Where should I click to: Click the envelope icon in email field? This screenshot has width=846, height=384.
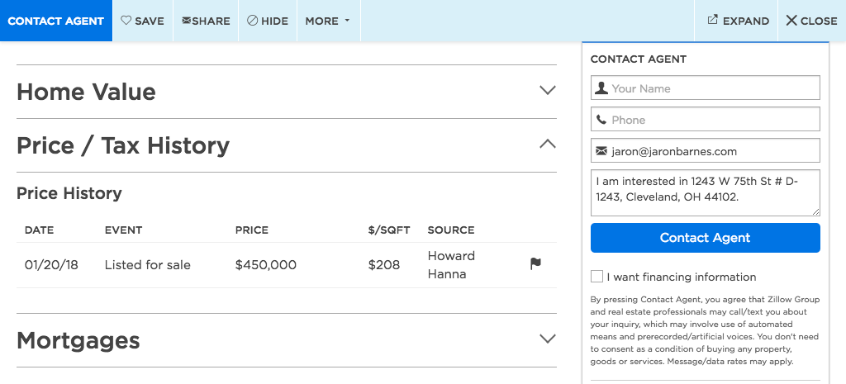pyautogui.click(x=601, y=151)
